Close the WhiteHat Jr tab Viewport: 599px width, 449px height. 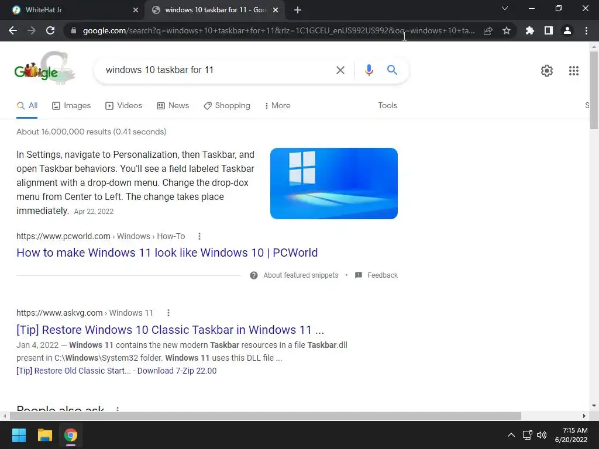click(x=136, y=10)
